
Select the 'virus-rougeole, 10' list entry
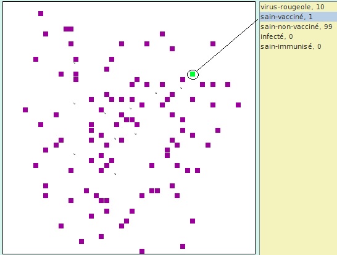[298, 7]
